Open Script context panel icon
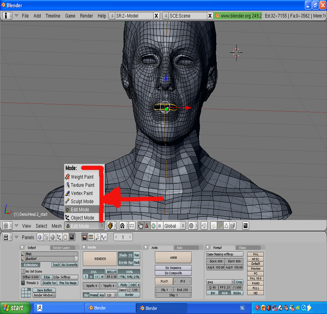Image resolution: width=327 pixels, height=314 pixels. point(46,237)
